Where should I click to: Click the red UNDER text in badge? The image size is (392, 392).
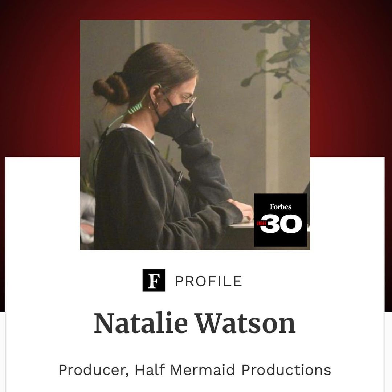tap(261, 223)
